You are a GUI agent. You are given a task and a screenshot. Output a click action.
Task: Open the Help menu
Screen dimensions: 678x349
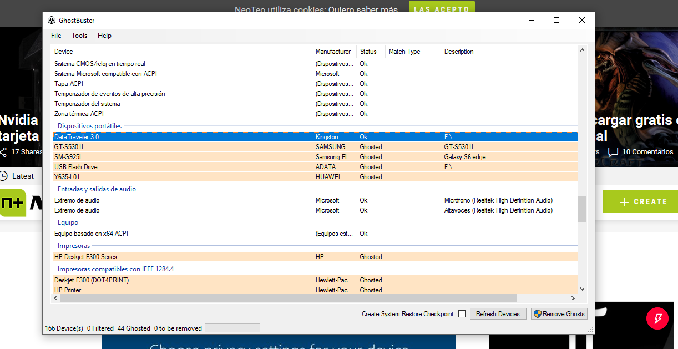(x=104, y=36)
